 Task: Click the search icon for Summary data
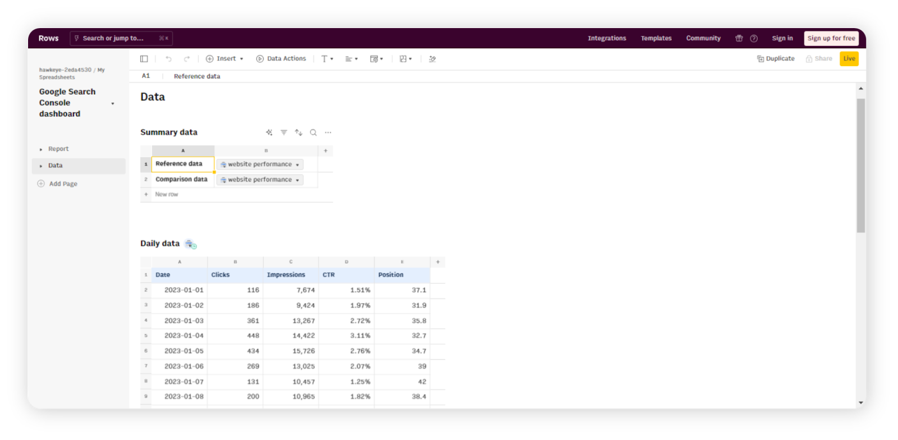click(313, 132)
